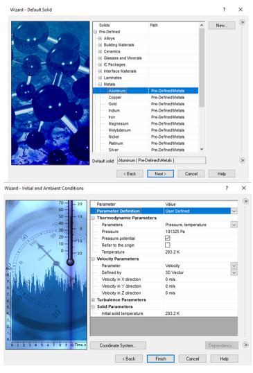Open the Defined by dropdown
253x373 pixels.
point(234,272)
